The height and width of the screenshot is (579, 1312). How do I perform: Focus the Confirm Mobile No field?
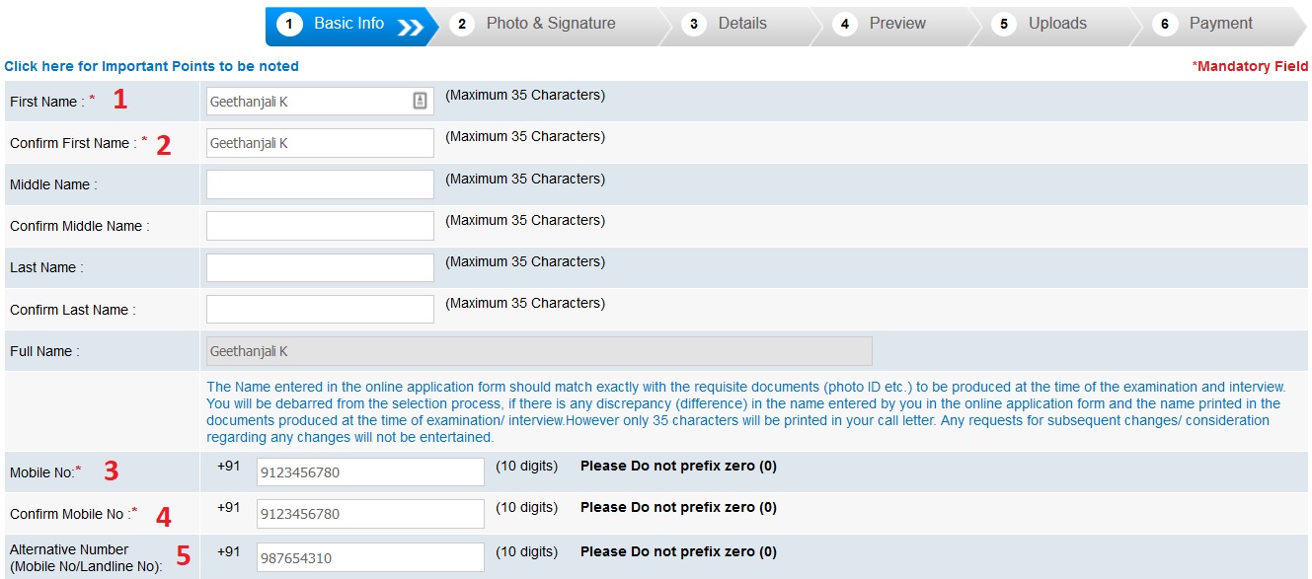(370, 514)
